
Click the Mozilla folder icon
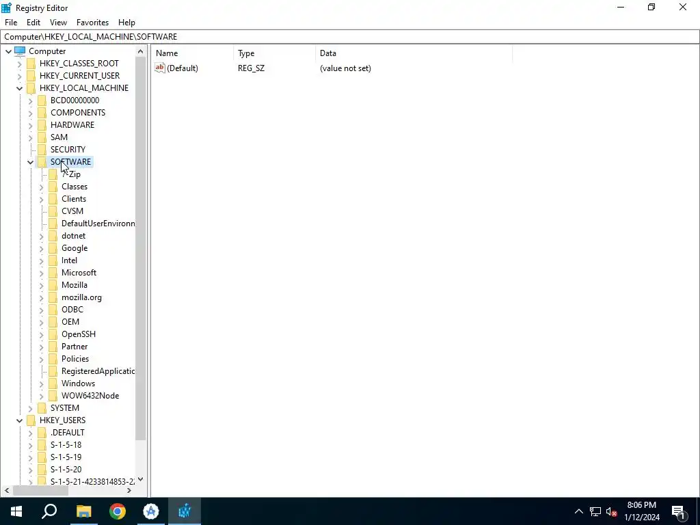click(53, 285)
